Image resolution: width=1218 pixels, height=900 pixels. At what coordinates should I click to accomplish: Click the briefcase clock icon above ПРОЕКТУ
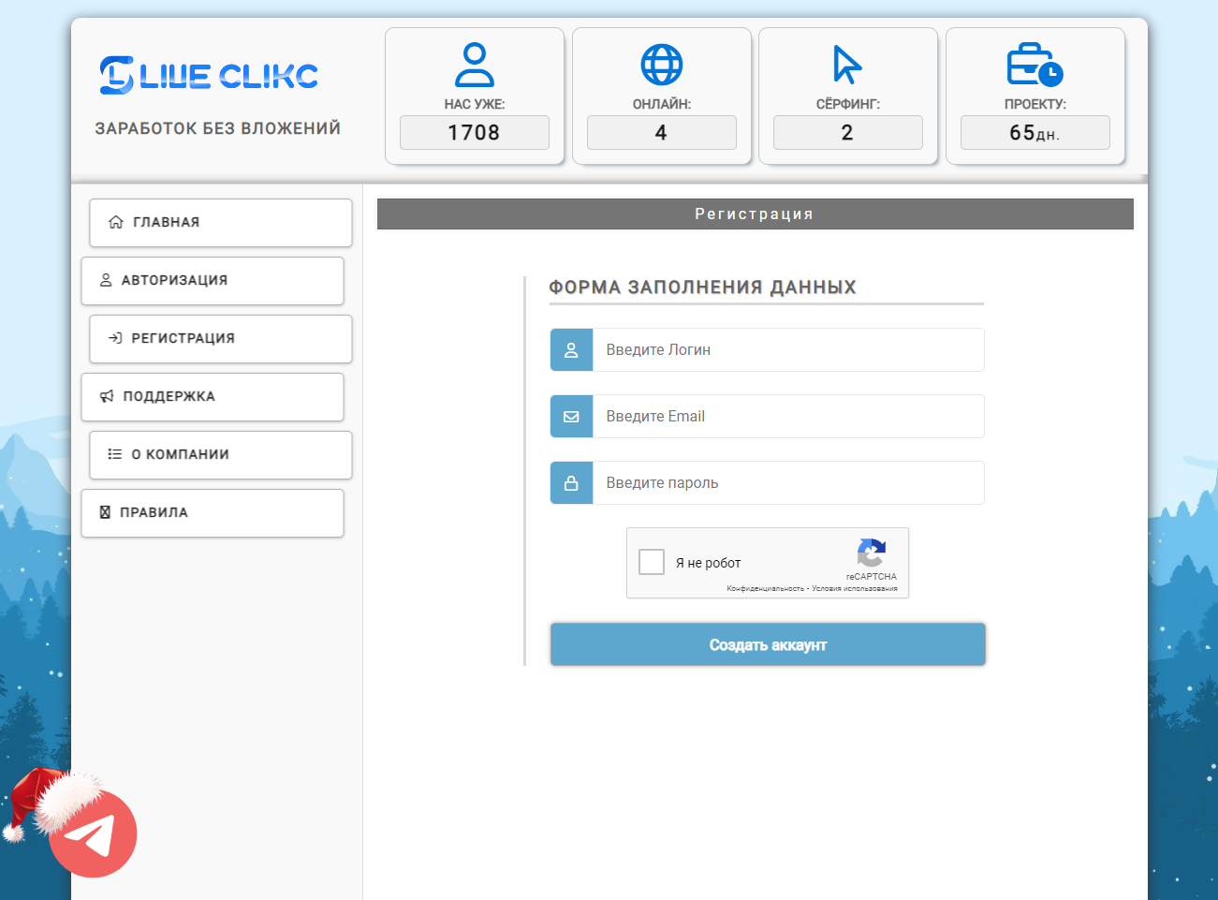(1035, 65)
